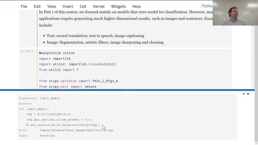
Task: Click the 'cfg = K.tf.ConfigProto()' line
Action: click(49, 114)
